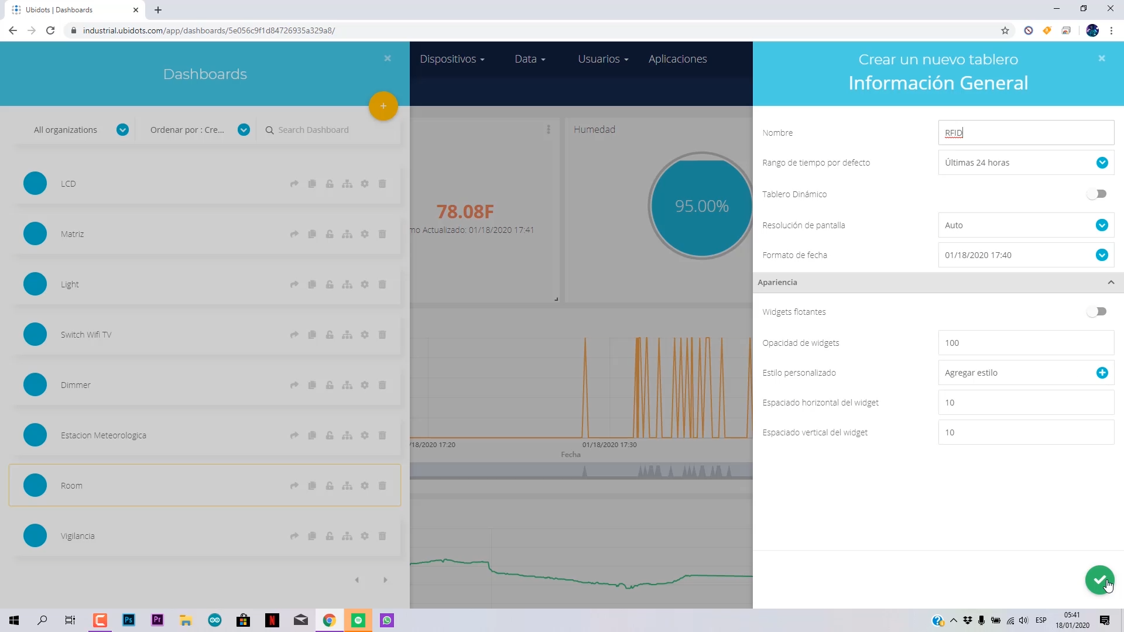Toggle the Tablero Dinámico switch
The width and height of the screenshot is (1124, 632).
pyautogui.click(x=1096, y=194)
